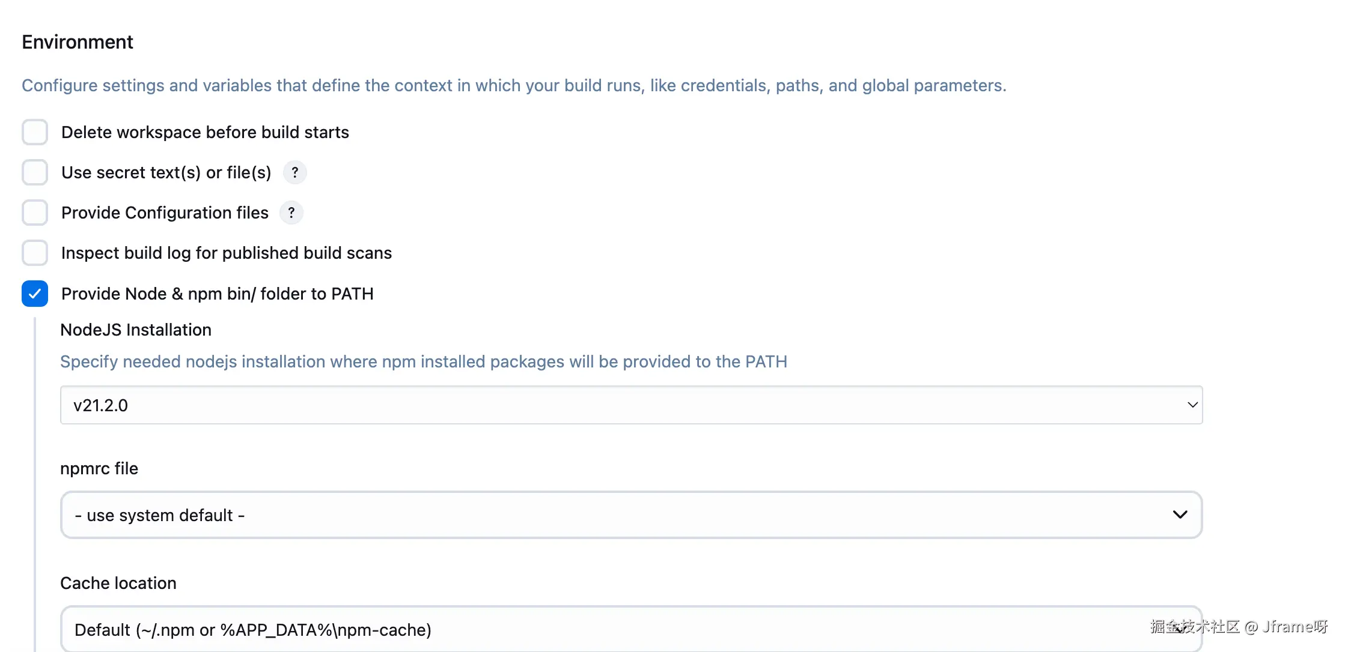Enable Inspect build log for published scans
Screen dimensions: 1345x652
(35, 253)
